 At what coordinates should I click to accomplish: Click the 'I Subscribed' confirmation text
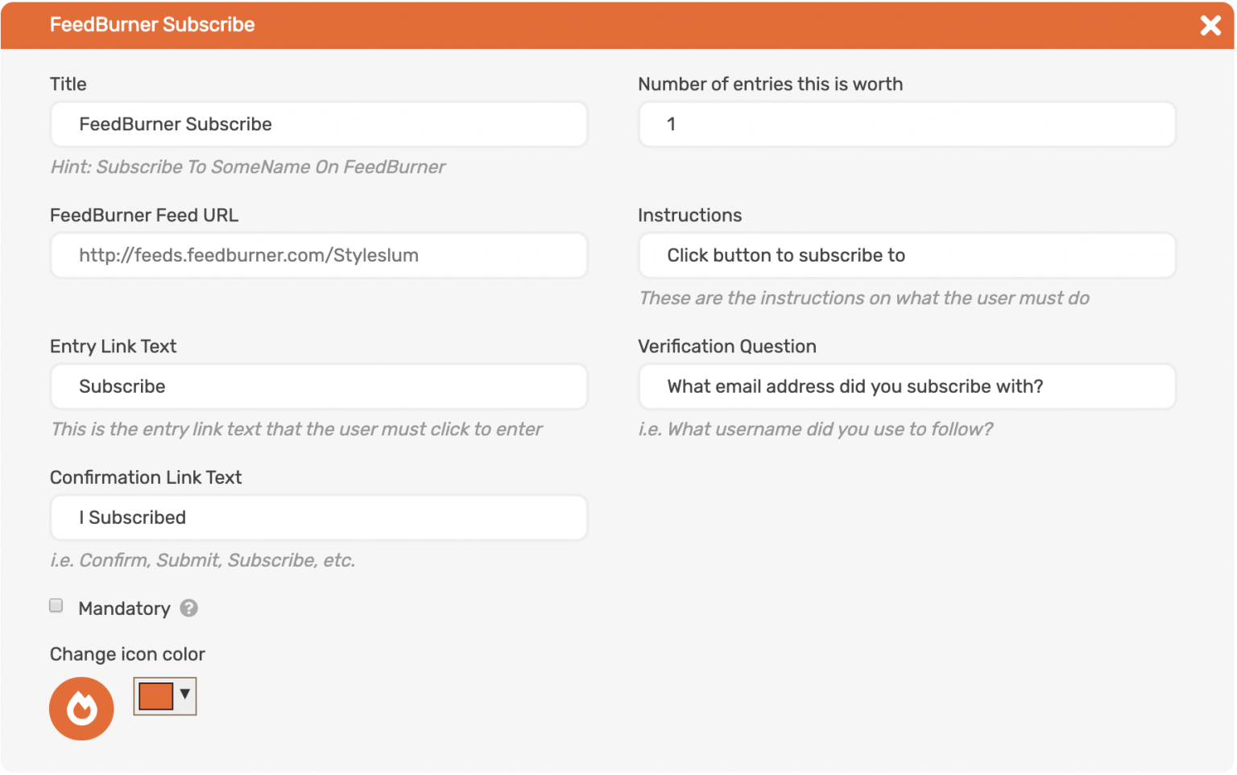pyautogui.click(x=132, y=517)
